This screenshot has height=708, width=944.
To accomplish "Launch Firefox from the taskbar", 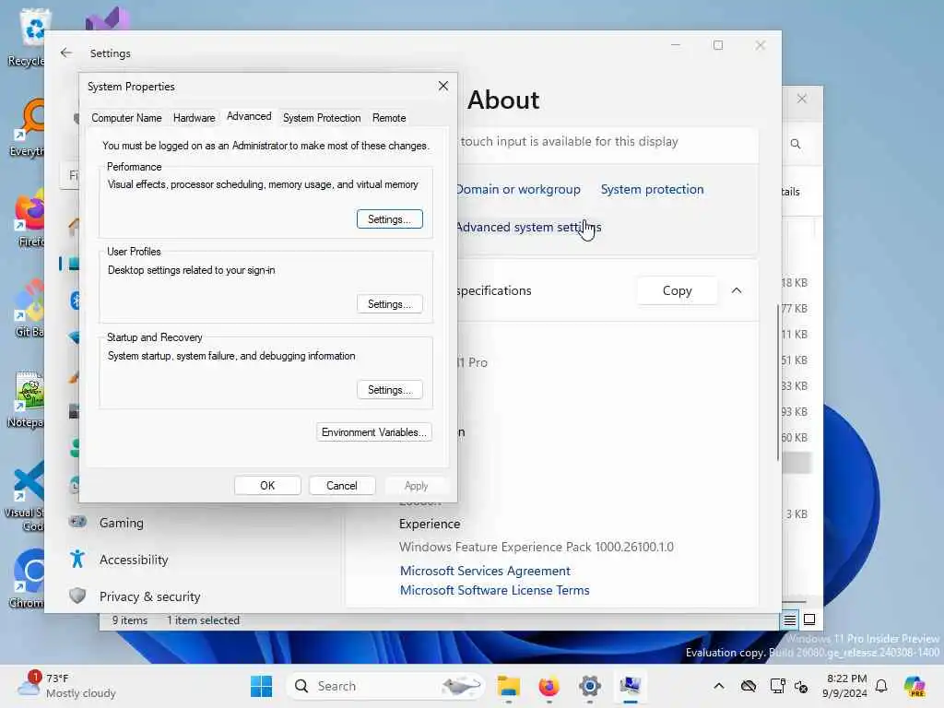I will click(x=549, y=686).
